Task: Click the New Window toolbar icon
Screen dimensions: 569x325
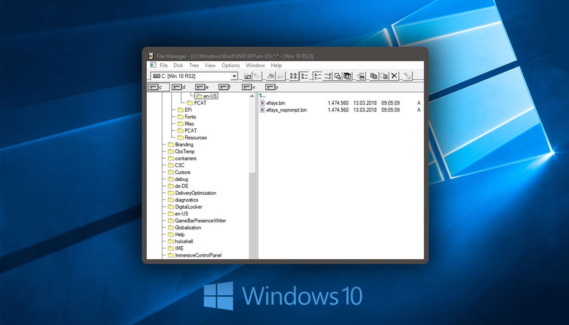Action: coord(361,76)
